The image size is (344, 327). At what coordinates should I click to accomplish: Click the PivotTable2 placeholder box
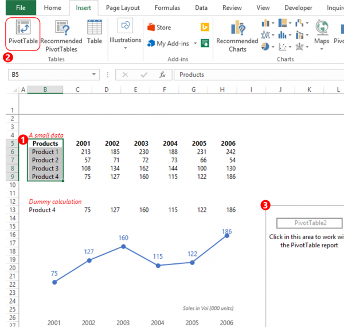coord(309,224)
